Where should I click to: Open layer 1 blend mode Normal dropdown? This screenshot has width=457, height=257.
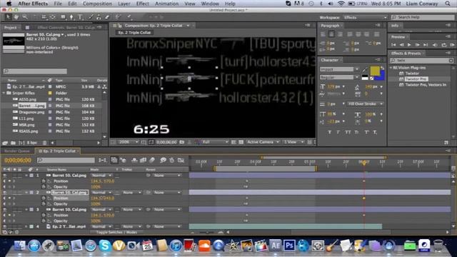[101, 176]
